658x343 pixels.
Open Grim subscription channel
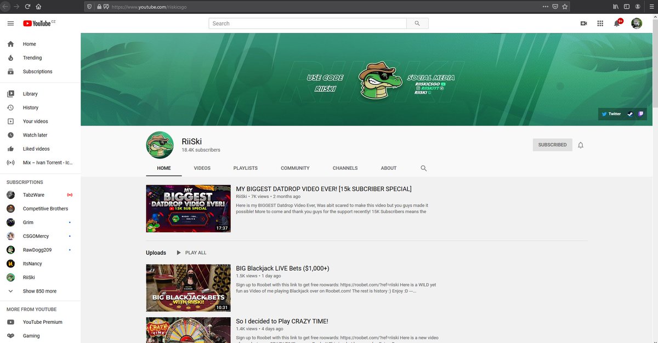point(40,222)
